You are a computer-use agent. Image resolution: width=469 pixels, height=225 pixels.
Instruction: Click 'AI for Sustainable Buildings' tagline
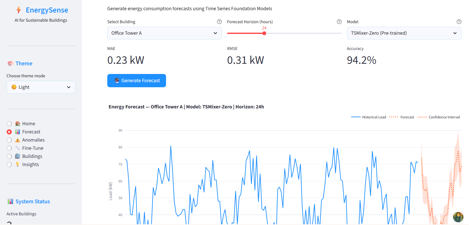click(x=41, y=20)
